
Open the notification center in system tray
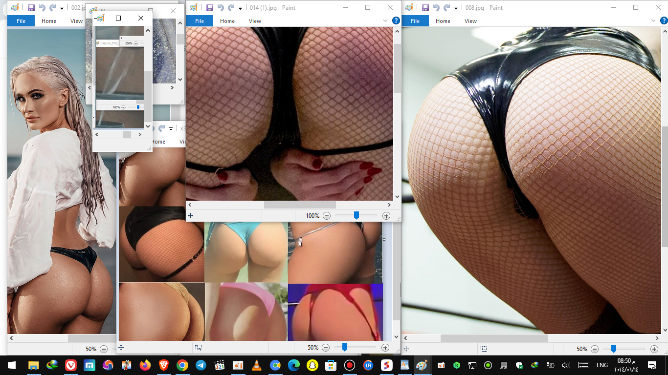pos(652,365)
